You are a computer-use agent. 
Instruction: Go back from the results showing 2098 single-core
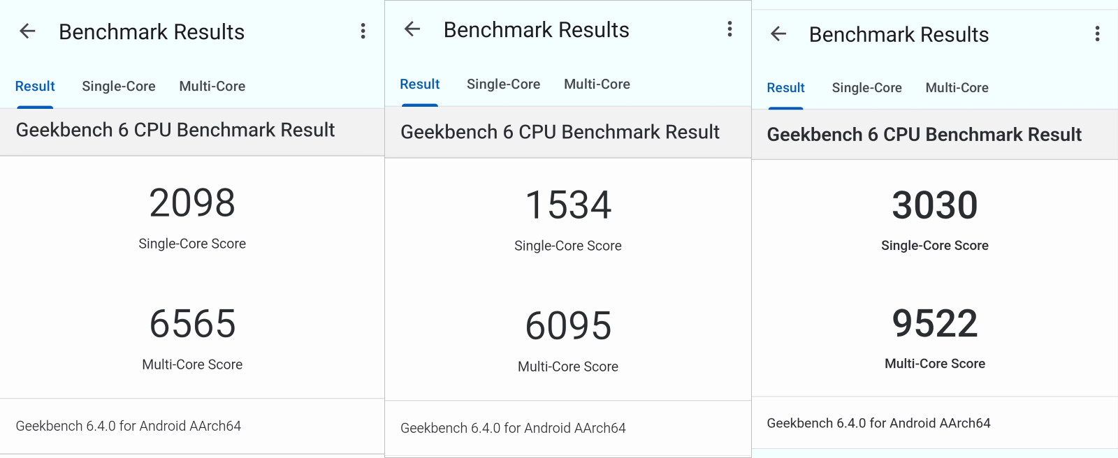(x=27, y=31)
